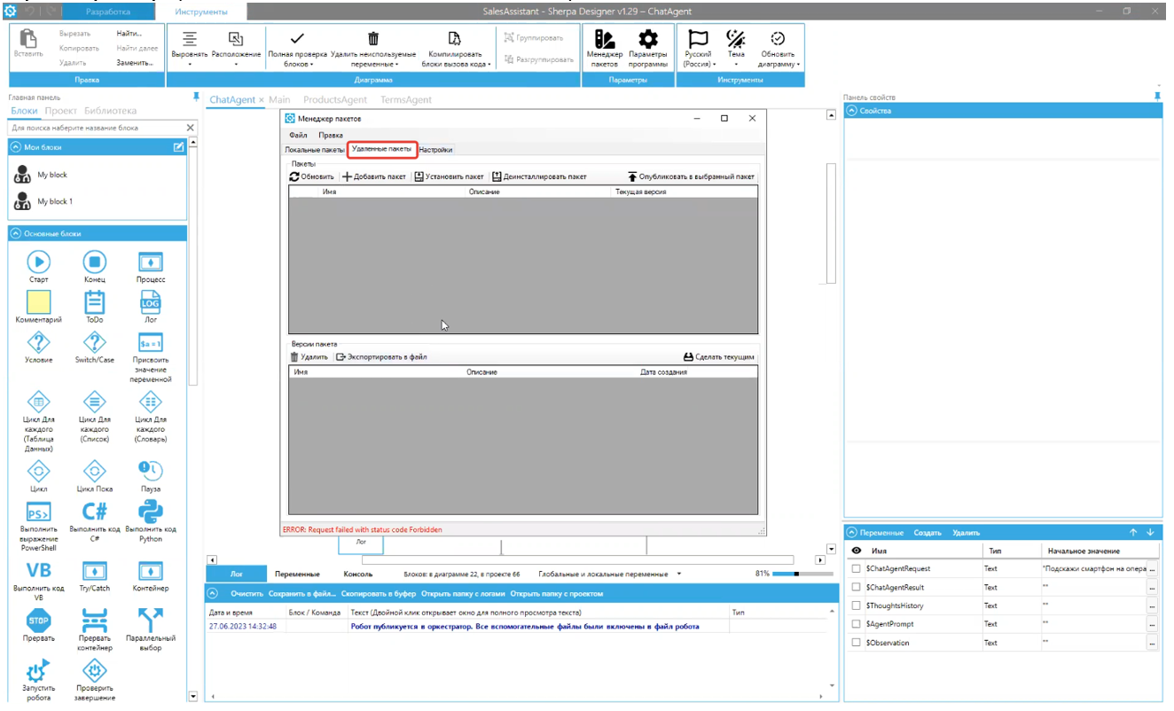1174x711 pixels.
Task: Tick the $AgentPrompt variable checkbox
Action: pos(856,624)
